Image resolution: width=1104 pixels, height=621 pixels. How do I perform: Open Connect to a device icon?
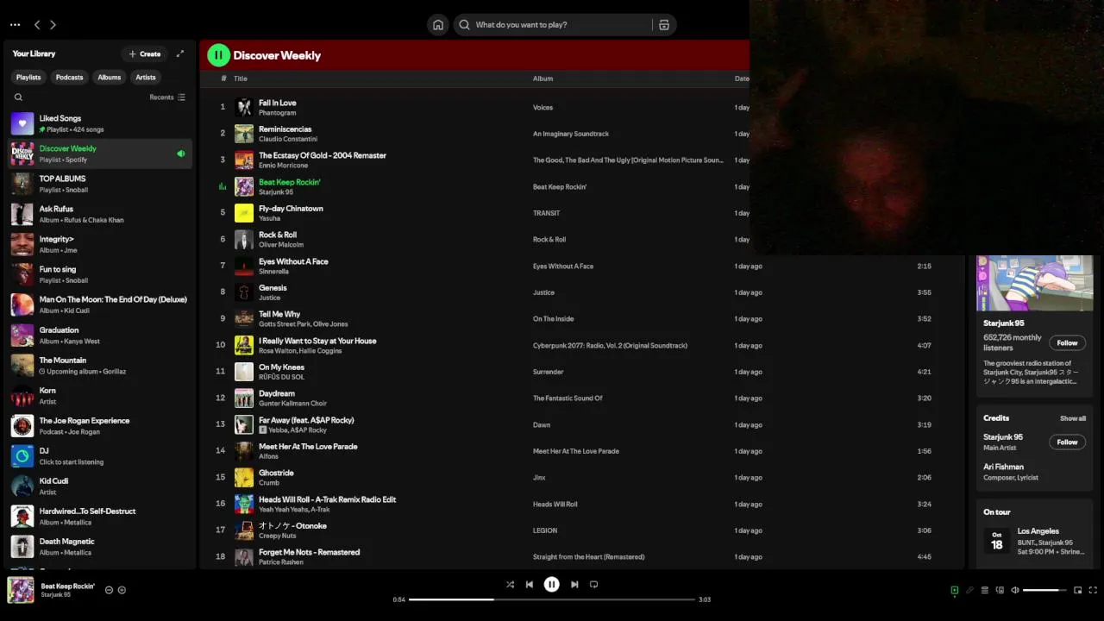tap(1000, 590)
